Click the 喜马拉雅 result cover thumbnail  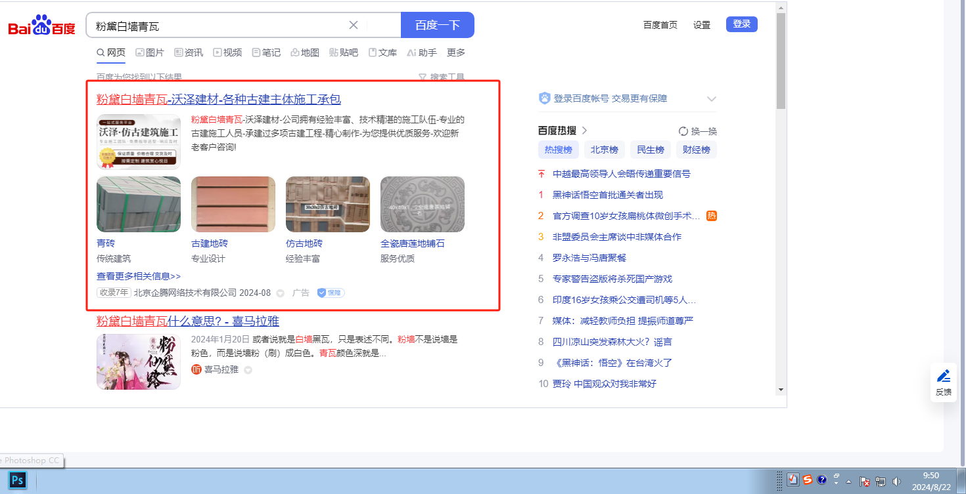(x=139, y=361)
